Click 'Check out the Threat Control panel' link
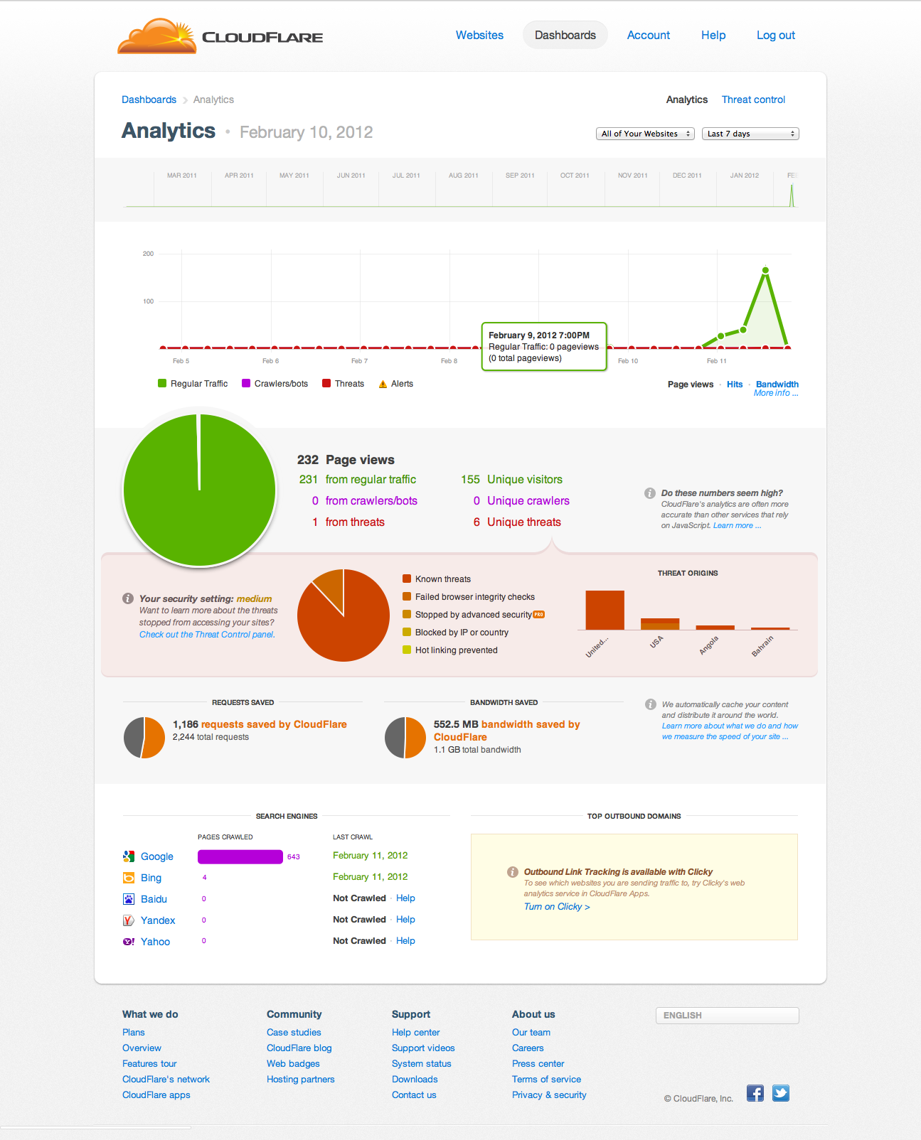Viewport: 921px width, 1140px height. click(207, 635)
